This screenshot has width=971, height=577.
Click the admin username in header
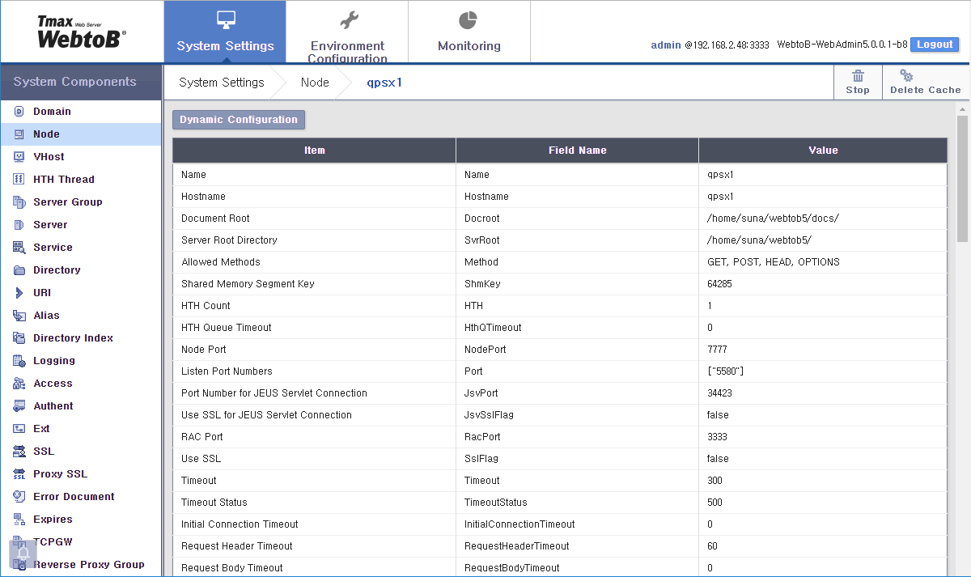point(666,45)
